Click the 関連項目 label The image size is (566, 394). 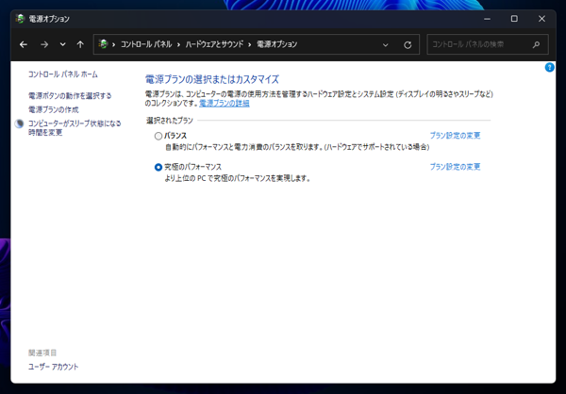(x=42, y=353)
